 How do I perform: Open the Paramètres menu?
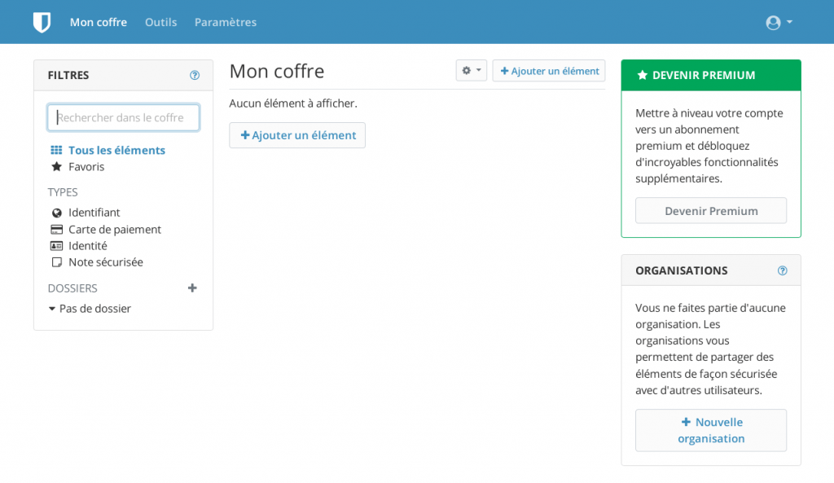point(226,22)
